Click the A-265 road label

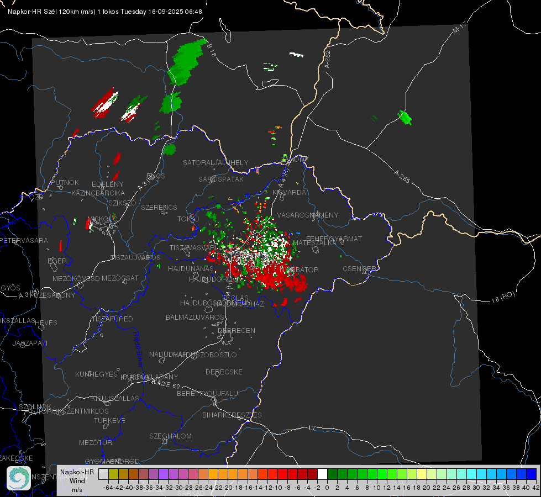coord(402,177)
